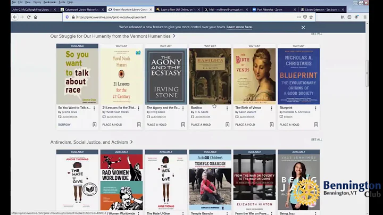Switch to Learn a New Skill Online tab
This screenshot has width=383, height=215.
pos(178,10)
